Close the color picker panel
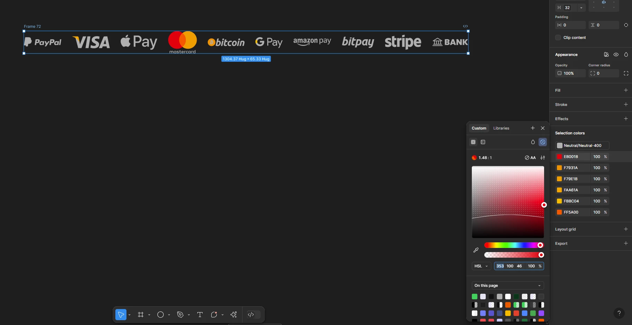Viewport: 632px width, 325px height. tap(543, 128)
